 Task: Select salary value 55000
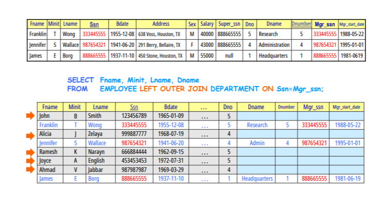point(207,56)
